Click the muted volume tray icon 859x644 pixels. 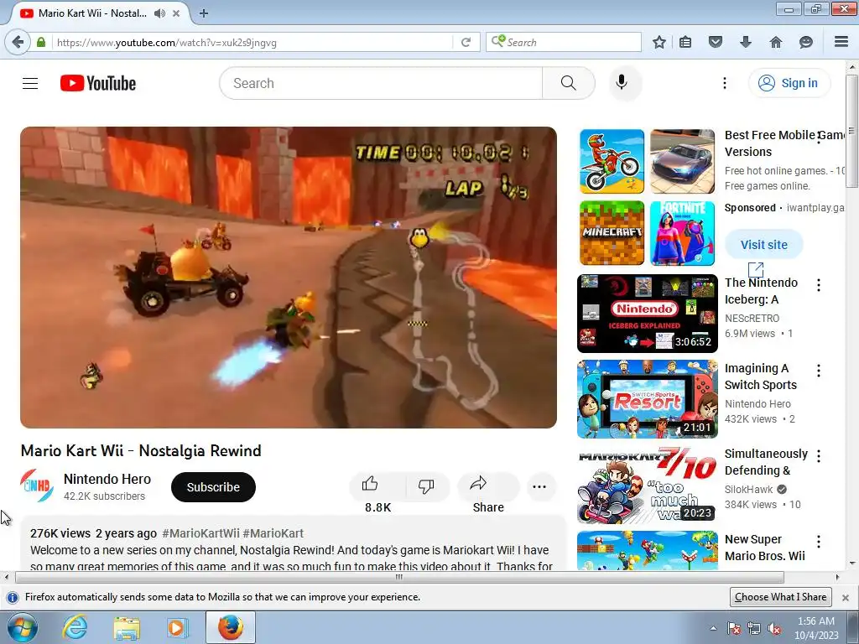[774, 628]
